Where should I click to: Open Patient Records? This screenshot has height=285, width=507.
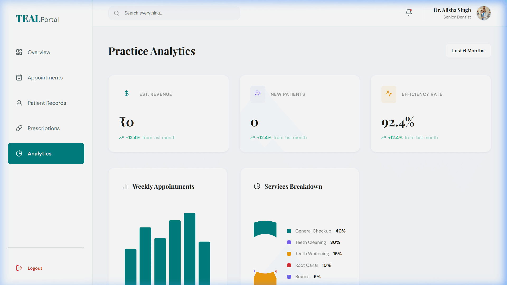click(x=46, y=103)
